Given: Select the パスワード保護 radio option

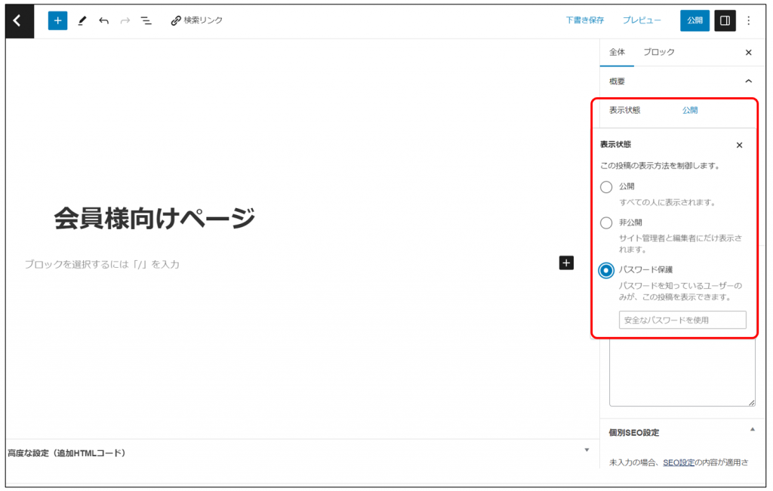Looking at the screenshot, I should [x=606, y=271].
